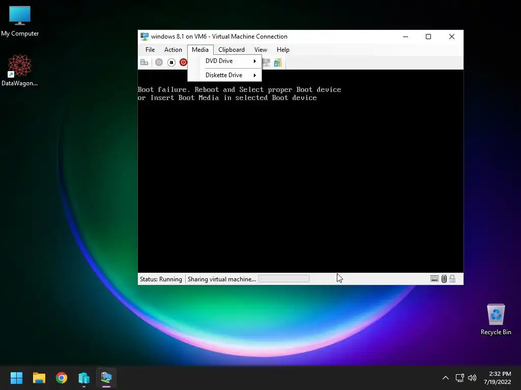The height and width of the screenshot is (390, 521).
Task: Open the taskbar clock and date
Action: point(498,378)
